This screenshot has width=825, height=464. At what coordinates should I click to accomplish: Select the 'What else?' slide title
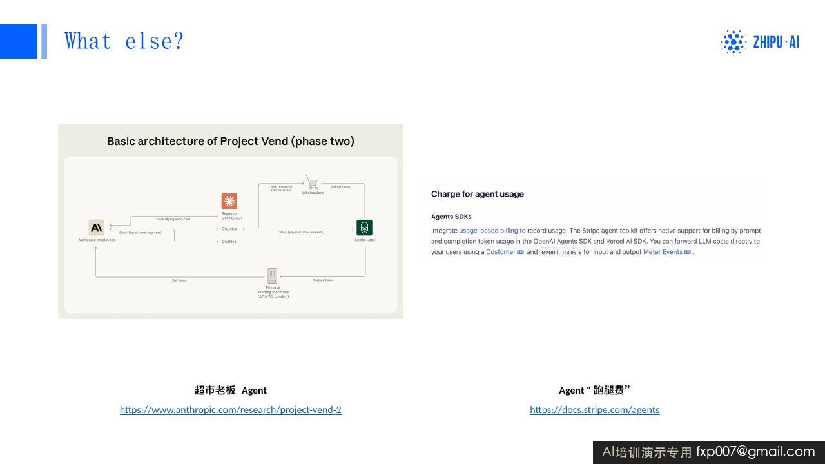(x=124, y=41)
